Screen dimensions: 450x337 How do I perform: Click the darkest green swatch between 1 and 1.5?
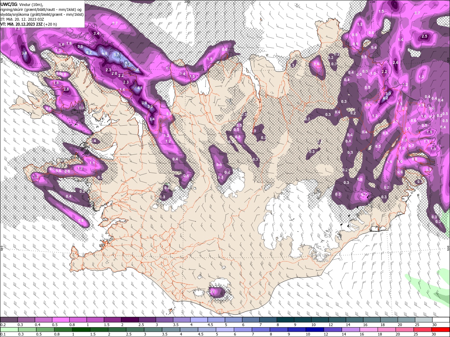coord(81,329)
